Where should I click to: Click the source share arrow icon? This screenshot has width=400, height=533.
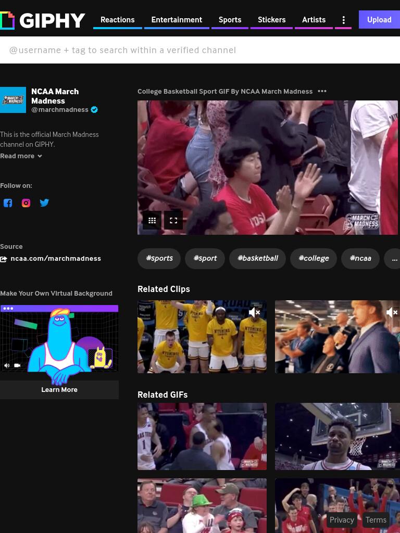(4, 259)
